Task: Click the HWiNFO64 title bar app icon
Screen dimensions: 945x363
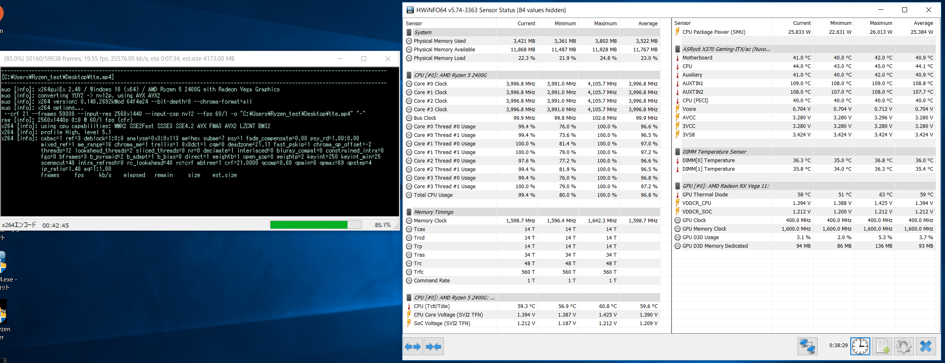Action: tap(410, 10)
